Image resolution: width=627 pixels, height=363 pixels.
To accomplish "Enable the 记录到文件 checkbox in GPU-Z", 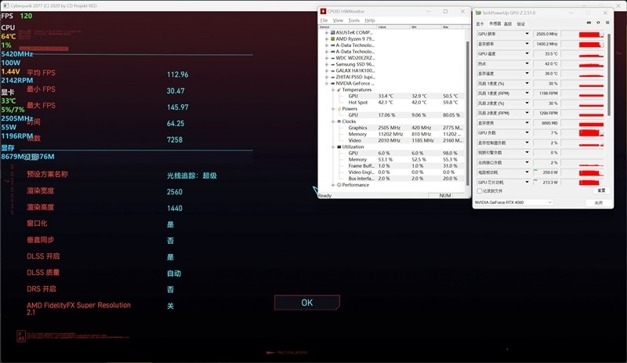I will (480, 191).
